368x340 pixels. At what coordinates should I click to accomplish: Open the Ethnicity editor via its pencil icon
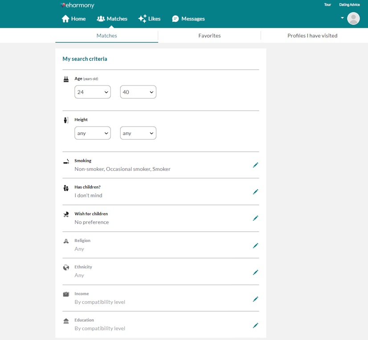256,272
